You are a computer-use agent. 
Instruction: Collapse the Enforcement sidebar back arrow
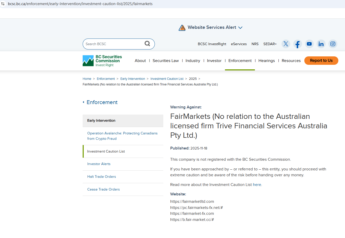tap(83, 102)
